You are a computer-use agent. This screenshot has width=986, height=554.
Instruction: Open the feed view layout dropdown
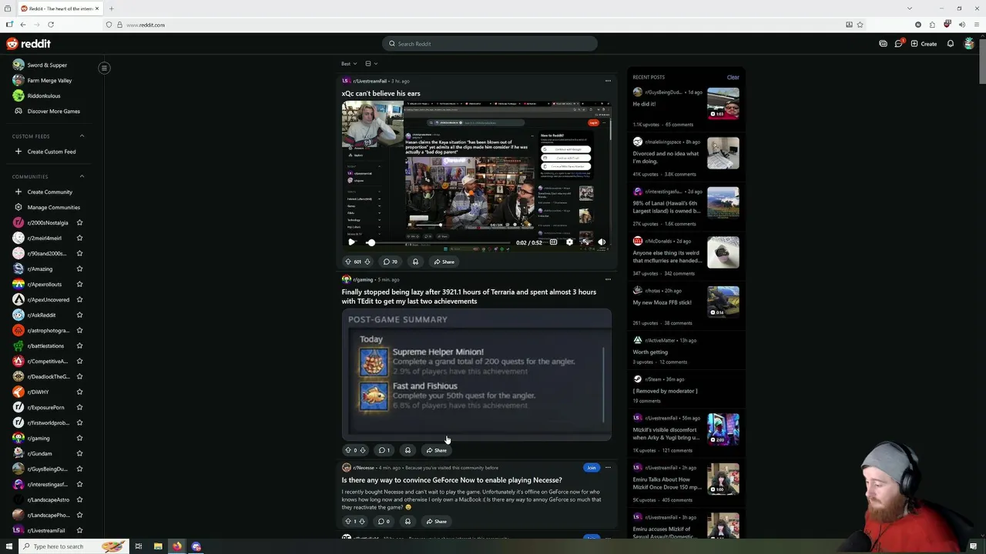coord(371,64)
